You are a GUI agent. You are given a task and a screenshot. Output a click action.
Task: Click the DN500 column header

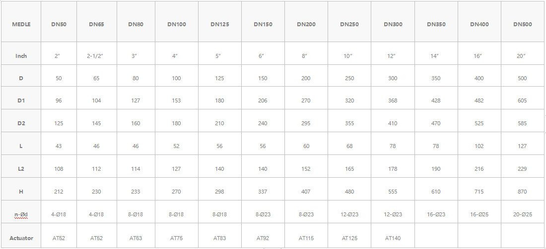click(522, 24)
